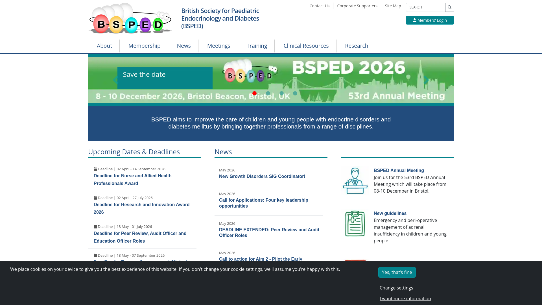Image resolution: width=542 pixels, height=305 pixels.
Task: Open Call for Applications leadership opportunities news
Action: pyautogui.click(x=264, y=203)
